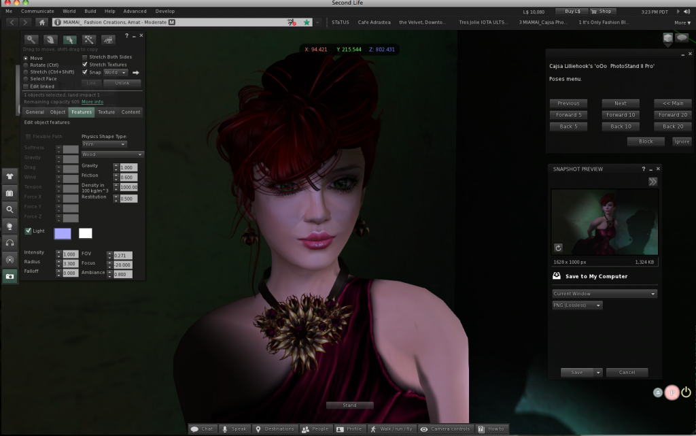Open the Communicate menu

click(37, 12)
